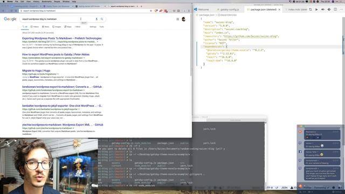The image size is (345, 194).
Task: Click the Brave address bar
Action: [85, 11]
